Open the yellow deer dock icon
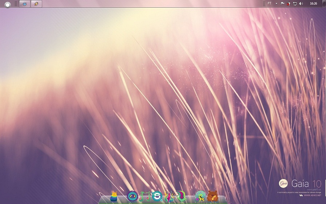This screenshot has height=204, width=326. click(x=200, y=197)
